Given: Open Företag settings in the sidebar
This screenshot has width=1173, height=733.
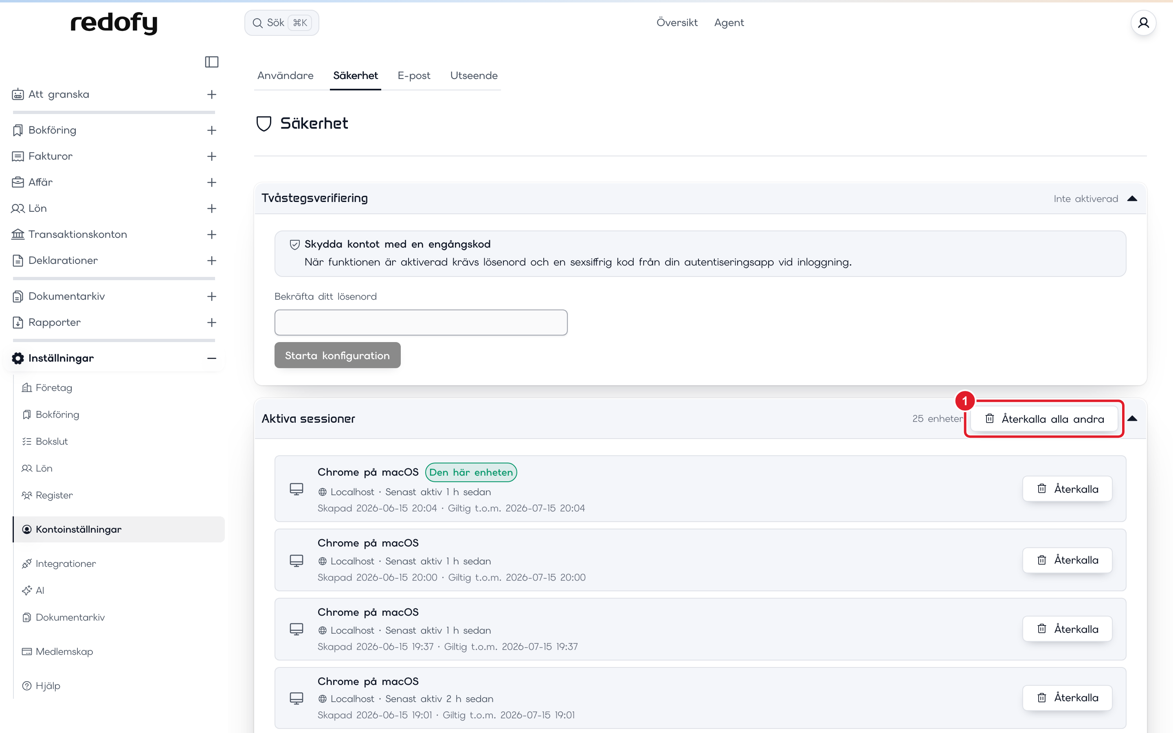Looking at the screenshot, I should point(53,388).
